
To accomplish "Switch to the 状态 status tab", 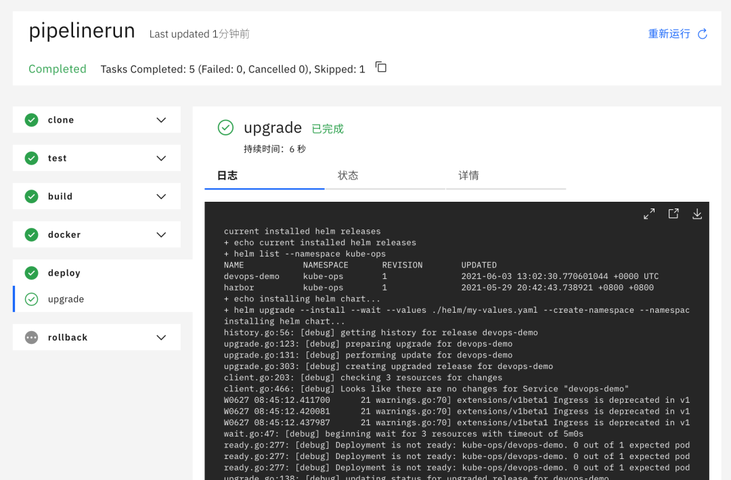I will 385,176.
